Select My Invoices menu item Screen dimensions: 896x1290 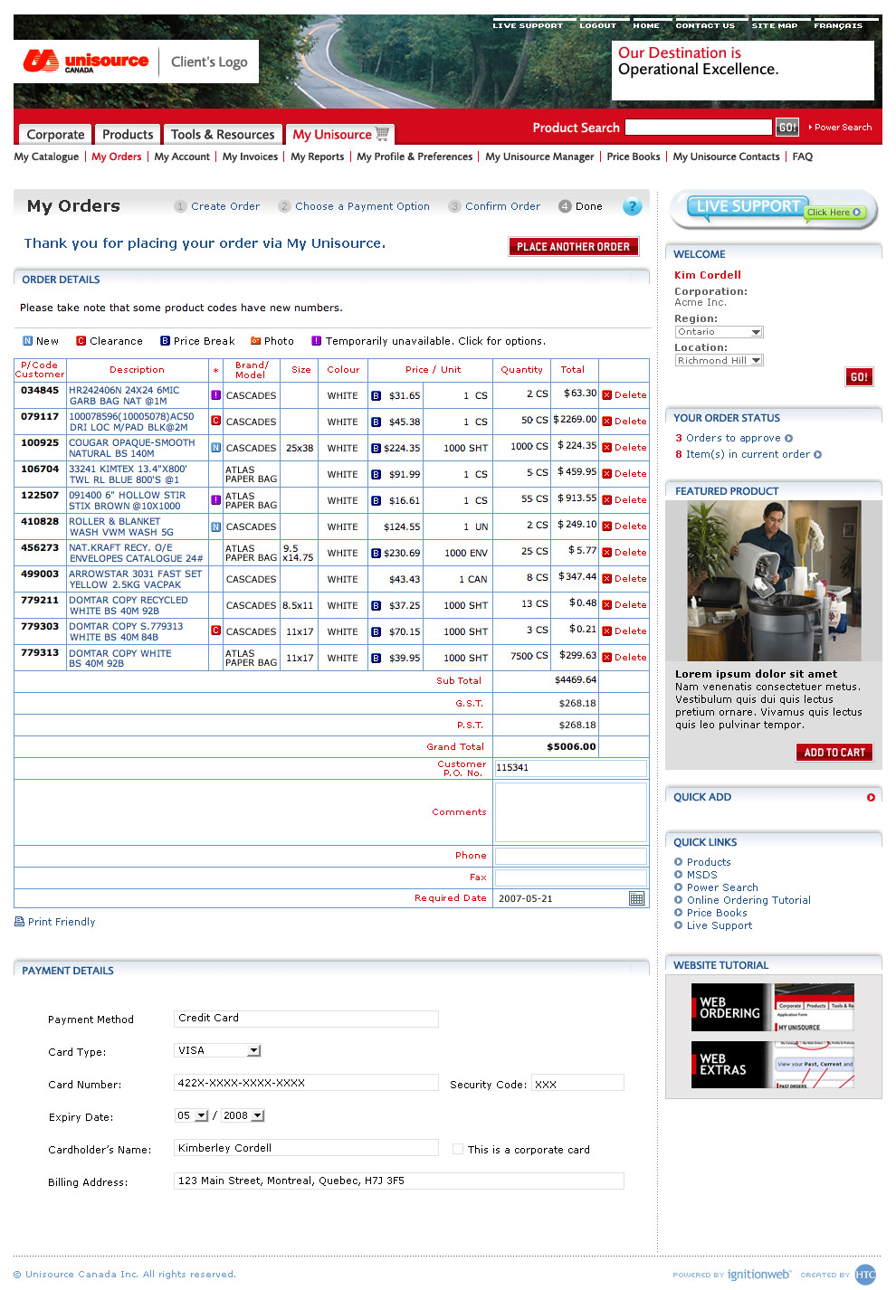[250, 157]
